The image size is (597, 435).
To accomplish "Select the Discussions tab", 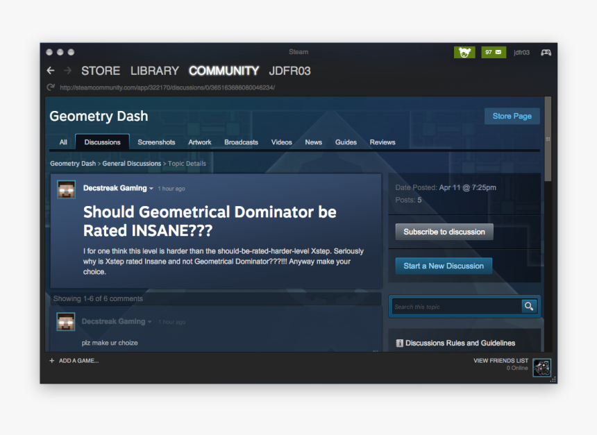I will (103, 142).
